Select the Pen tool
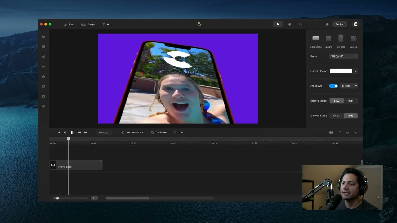This screenshot has width=397, height=223. pyautogui.click(x=69, y=24)
